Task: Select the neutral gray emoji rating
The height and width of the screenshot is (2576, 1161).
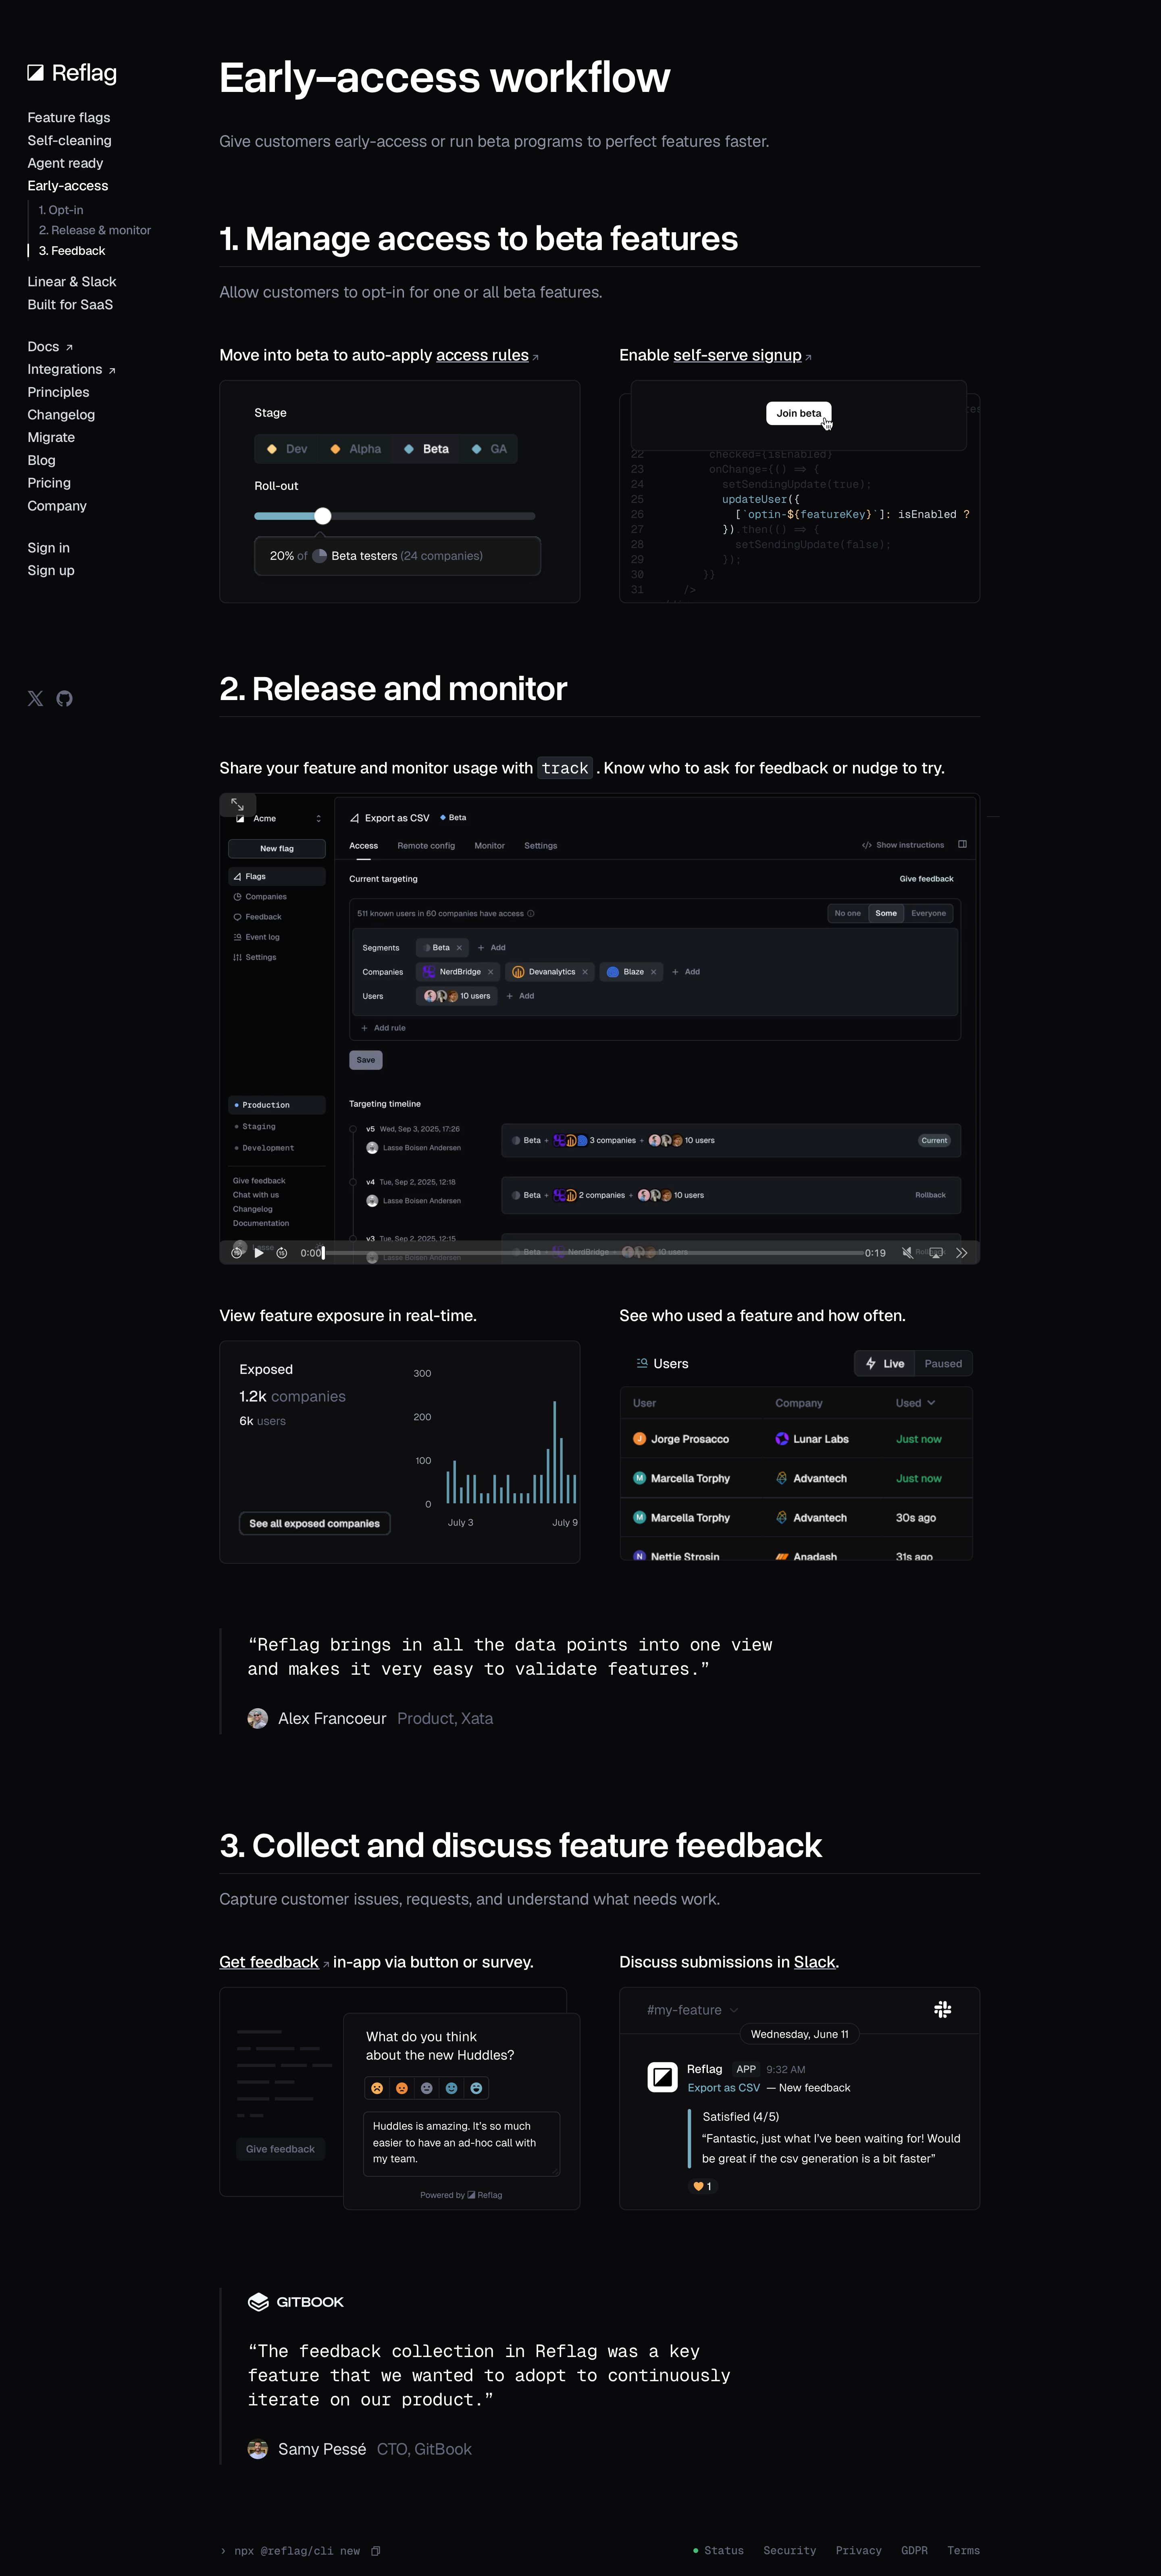Action: (x=427, y=2088)
